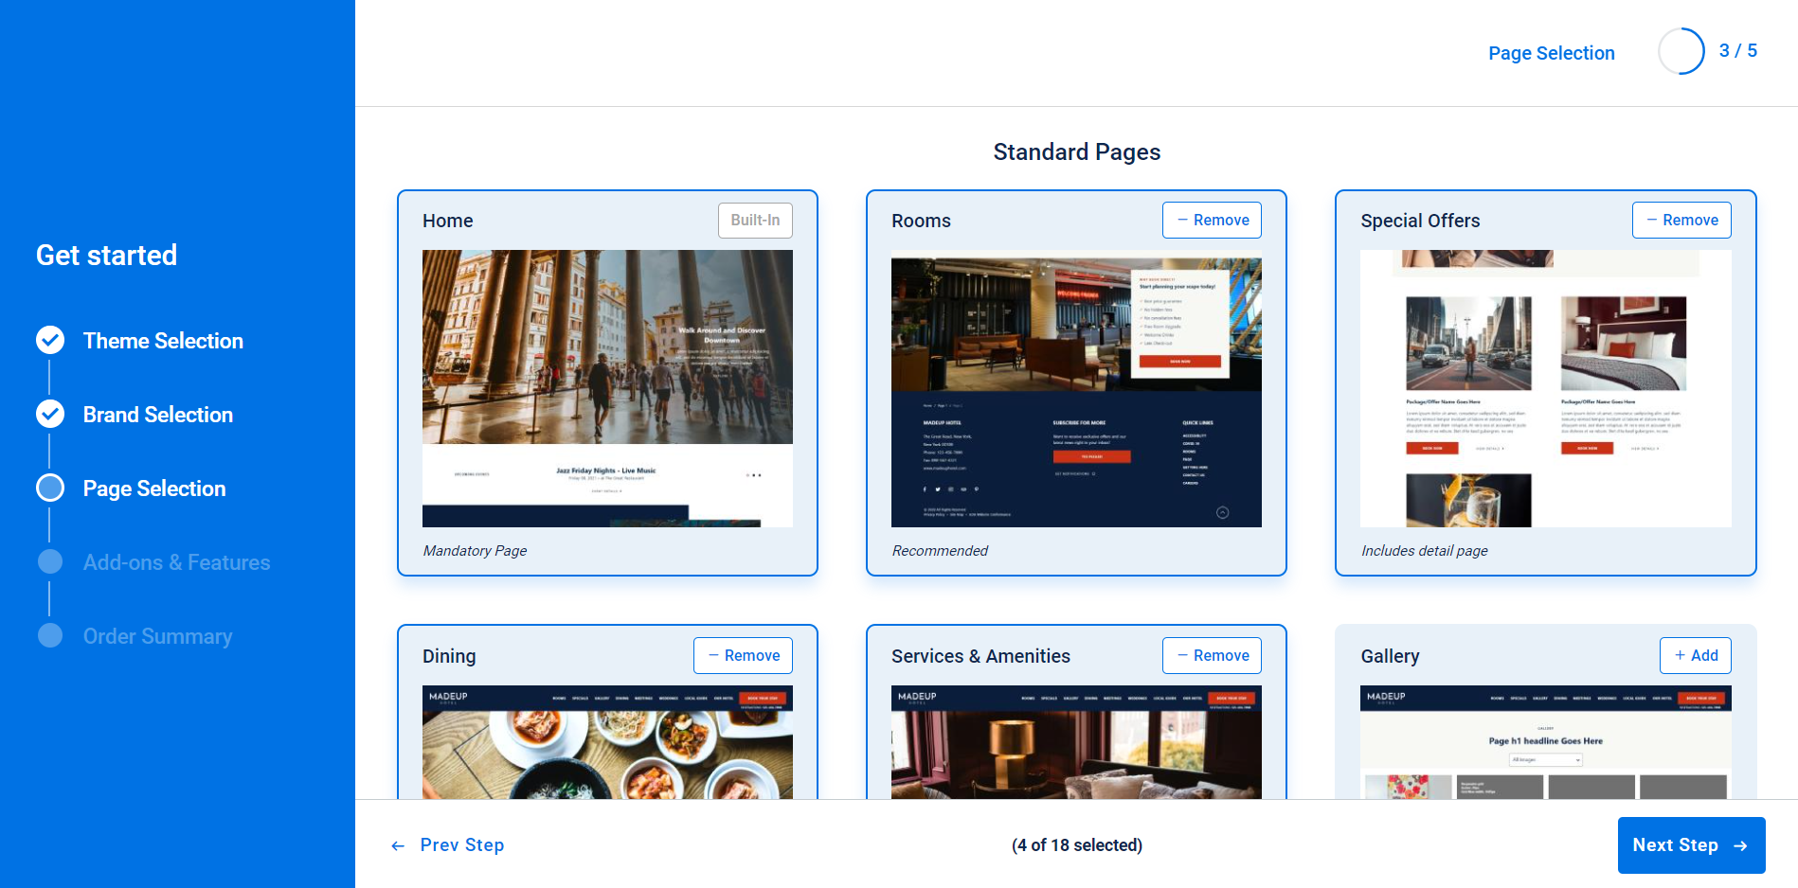1798x888 pixels.
Task: Remove the Special Offers page
Action: click(x=1681, y=220)
